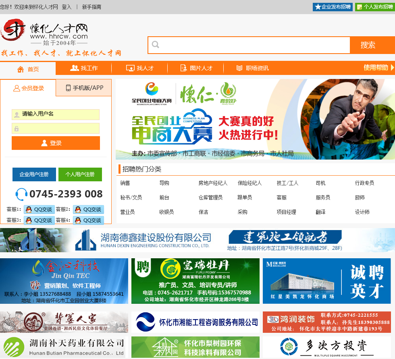
Task: Open the 湖南补天药业有限公司 ad
Action: tap(64, 347)
